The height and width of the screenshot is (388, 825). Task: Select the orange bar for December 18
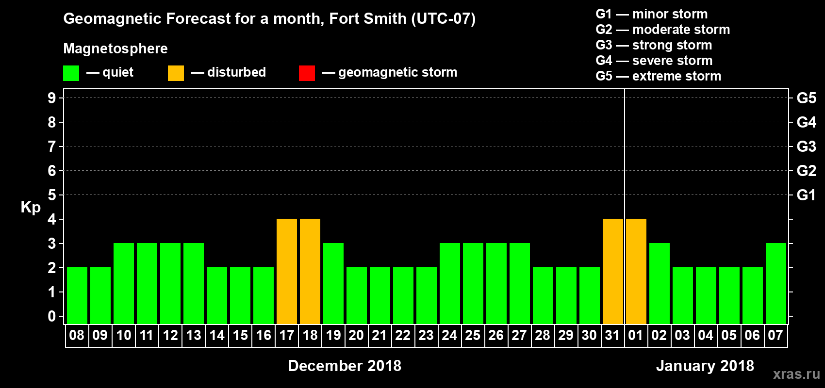coord(310,271)
